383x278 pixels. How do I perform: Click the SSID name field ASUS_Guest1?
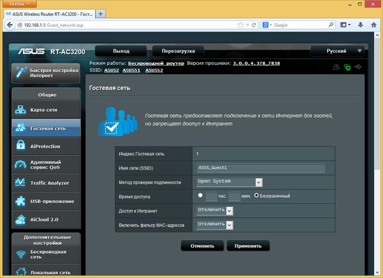point(260,168)
